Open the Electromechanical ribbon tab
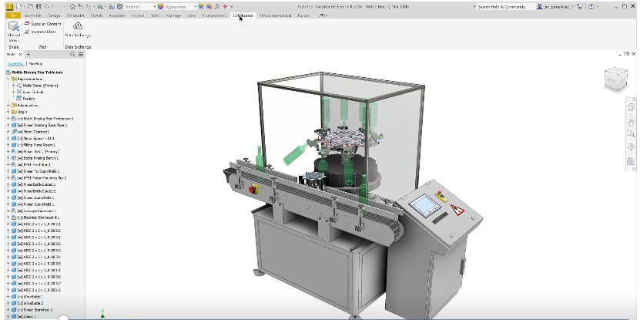640x320 pixels. pyautogui.click(x=278, y=15)
